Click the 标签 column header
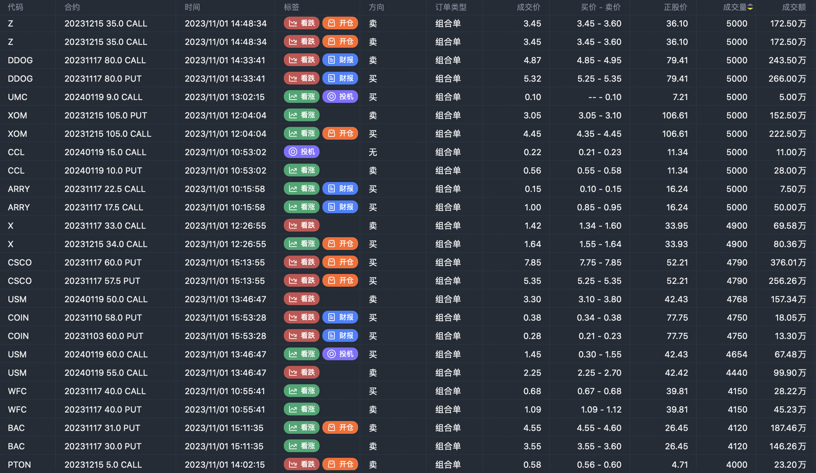Screen dimensions: 816x473 292,7
